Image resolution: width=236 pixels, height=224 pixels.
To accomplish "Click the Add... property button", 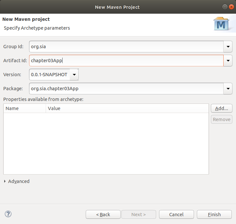I will tap(221, 108).
